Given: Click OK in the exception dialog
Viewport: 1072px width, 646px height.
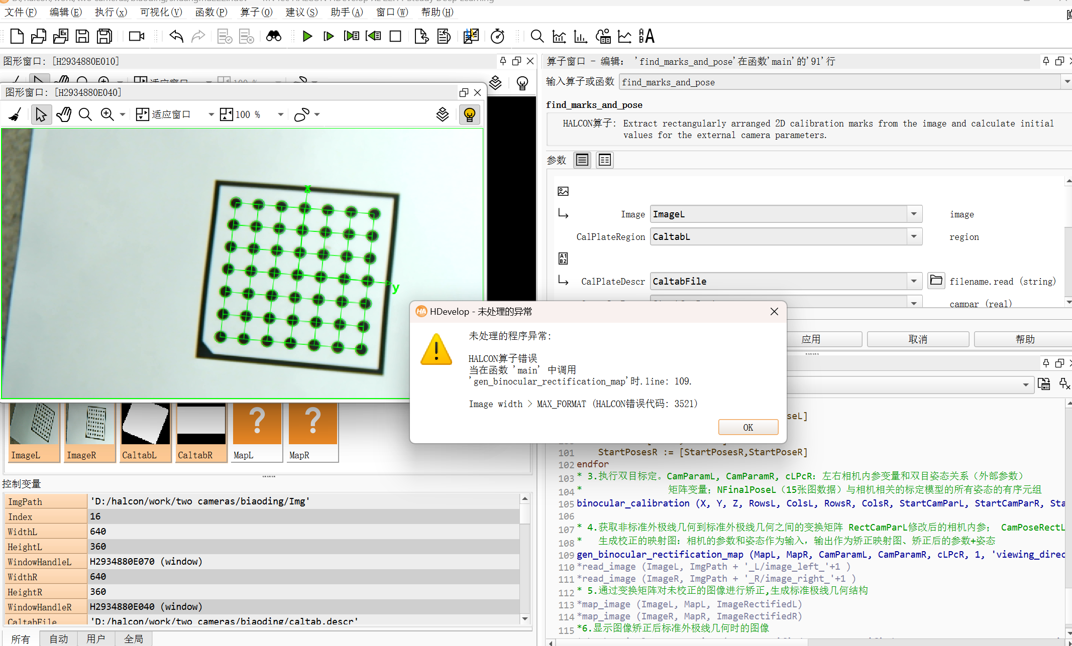Looking at the screenshot, I should coord(748,427).
